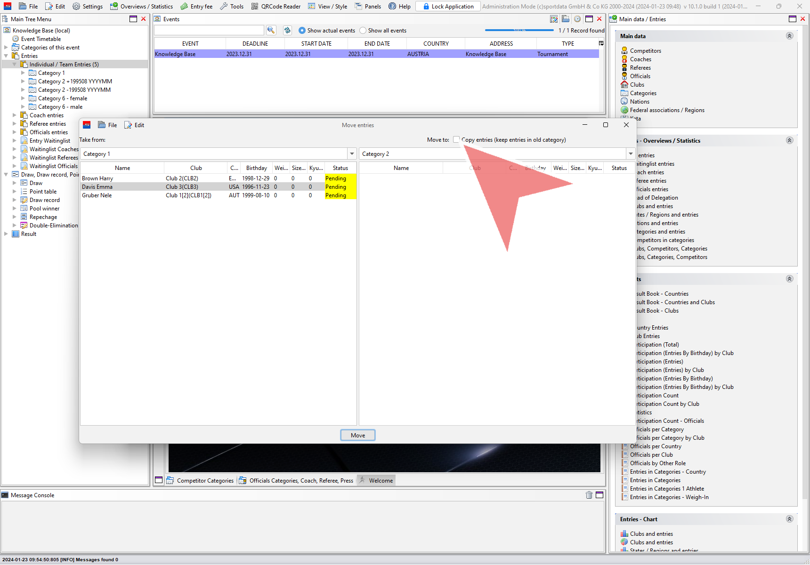Expand the Result tree node
The image size is (810, 565).
(x=6, y=234)
